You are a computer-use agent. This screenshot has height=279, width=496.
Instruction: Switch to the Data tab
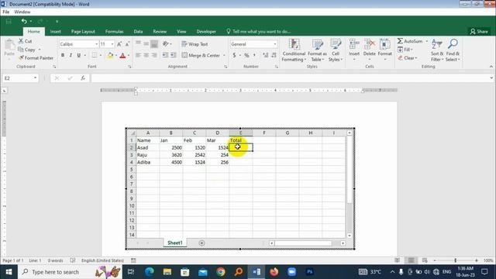[138, 31]
